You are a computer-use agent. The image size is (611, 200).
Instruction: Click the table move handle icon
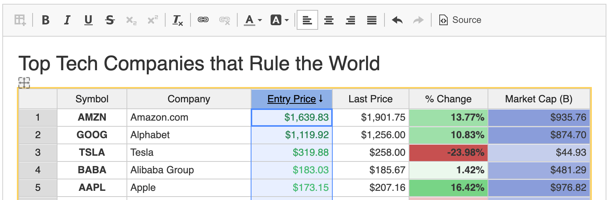pyautogui.click(x=24, y=82)
